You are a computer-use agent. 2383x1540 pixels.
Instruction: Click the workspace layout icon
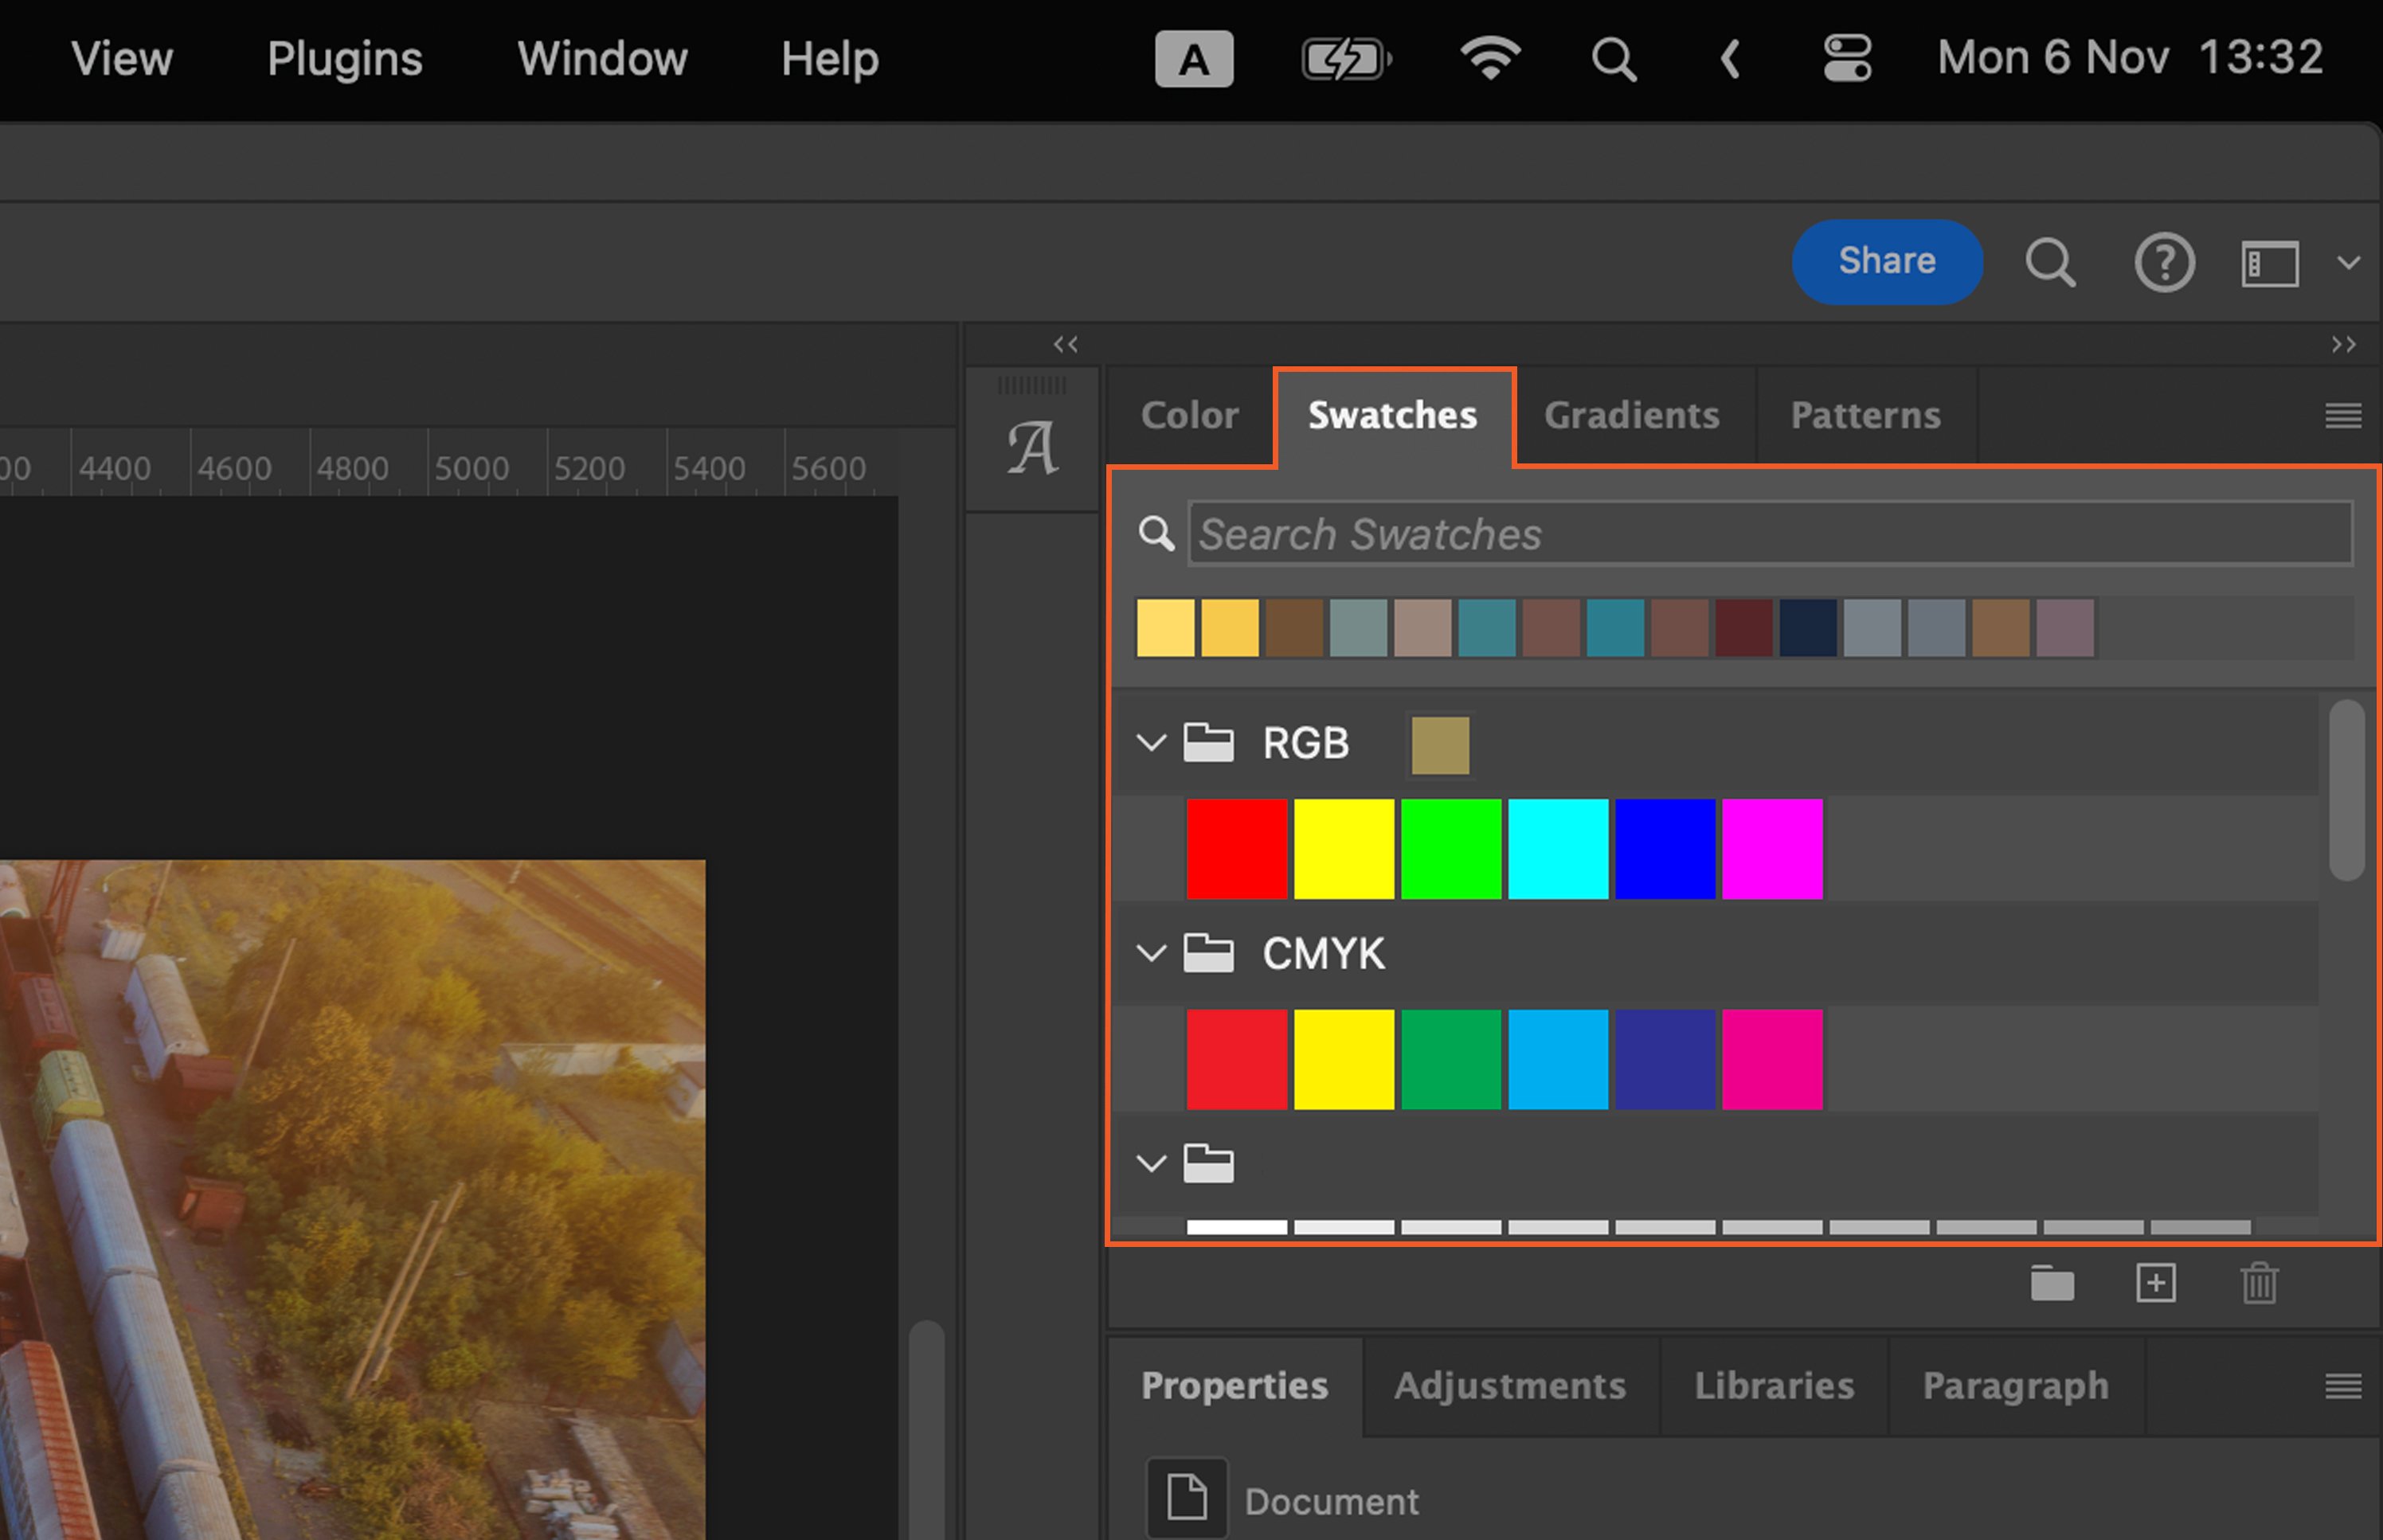pyautogui.click(x=2269, y=263)
